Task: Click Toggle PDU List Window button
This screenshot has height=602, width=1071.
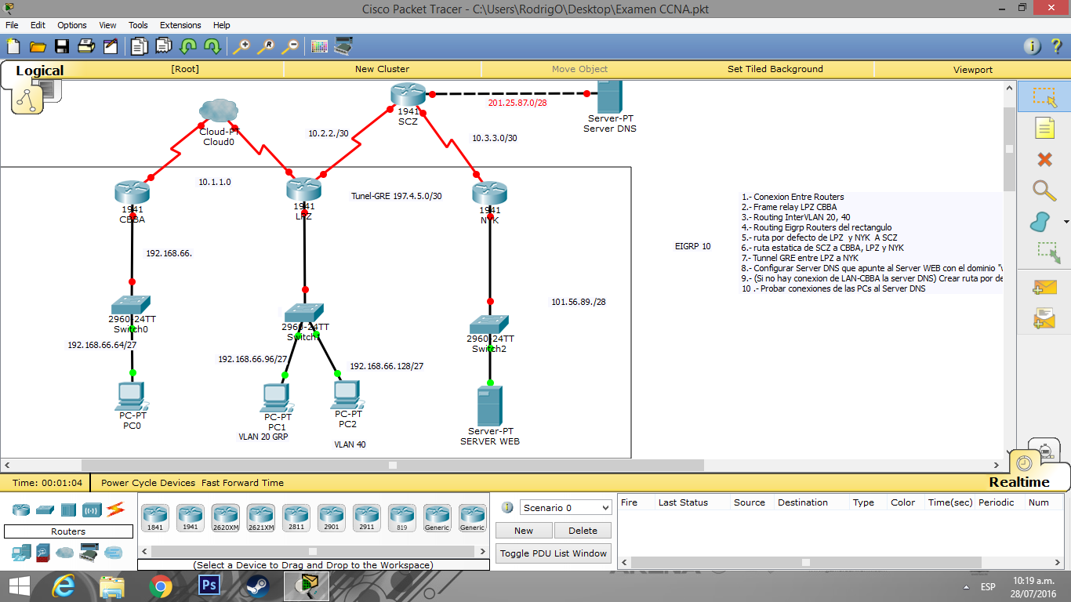Action: 554,553
